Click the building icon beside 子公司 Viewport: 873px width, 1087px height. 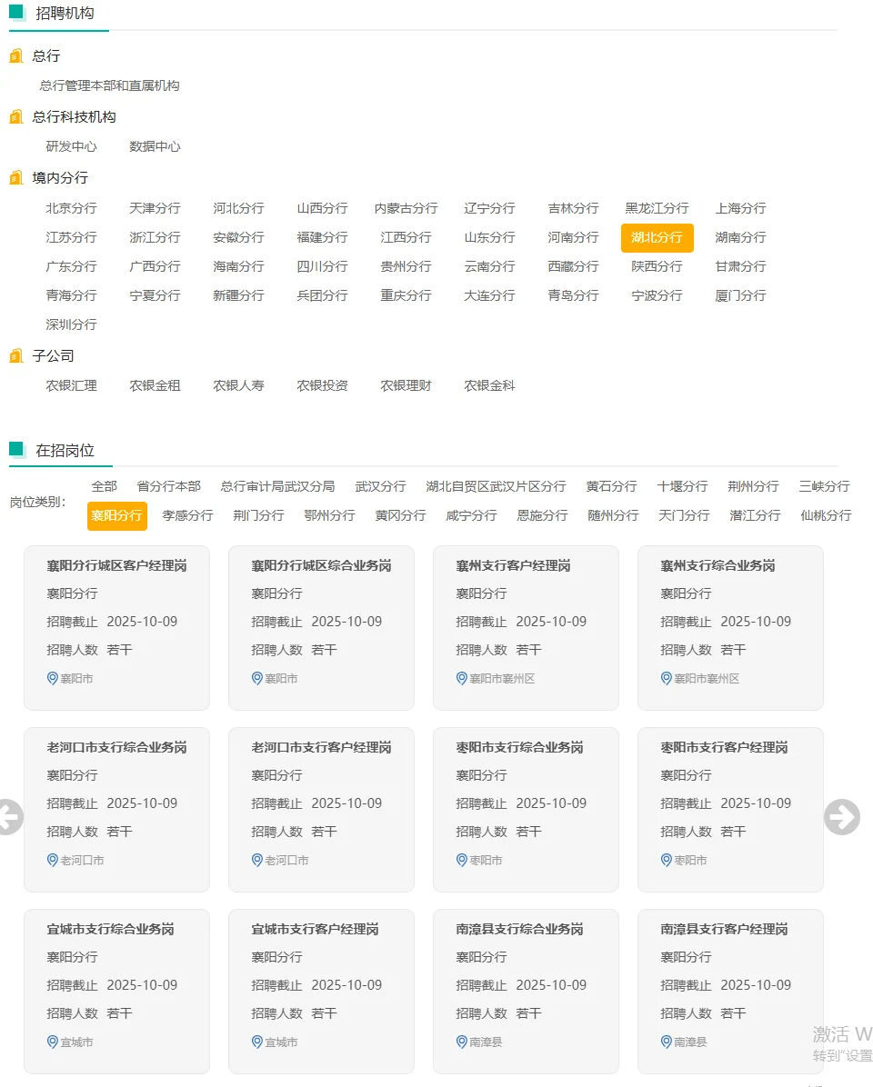tap(16, 356)
